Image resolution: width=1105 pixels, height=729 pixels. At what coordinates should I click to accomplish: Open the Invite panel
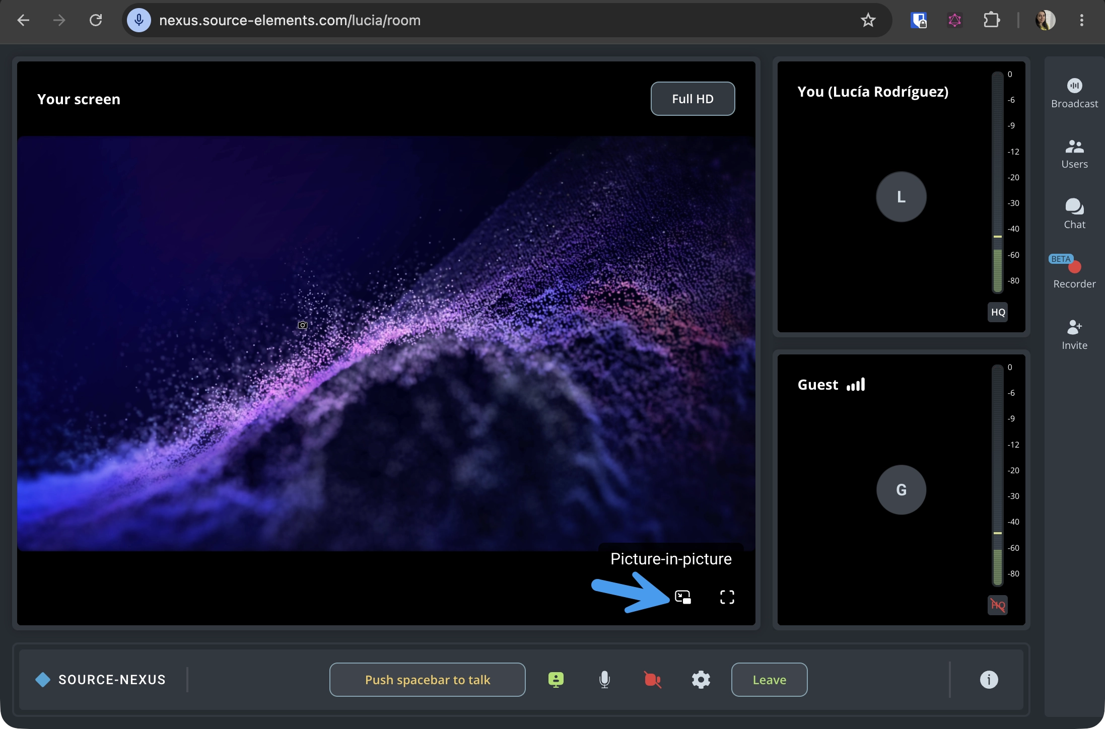point(1074,335)
